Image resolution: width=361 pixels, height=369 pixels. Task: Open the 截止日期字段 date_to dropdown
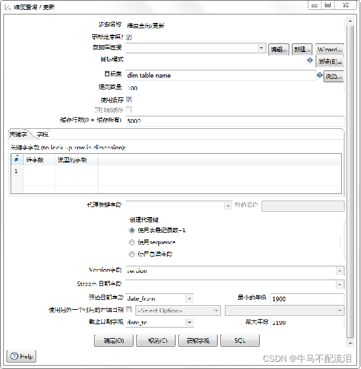189,322
